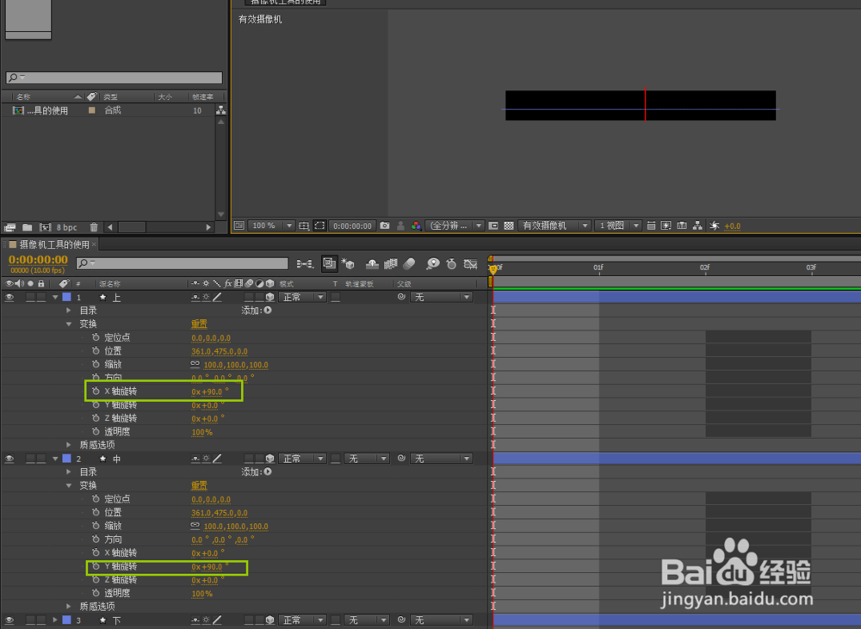Toggle the Position stopwatch for layer 上
Viewport: 861px width, 629px height.
point(96,351)
